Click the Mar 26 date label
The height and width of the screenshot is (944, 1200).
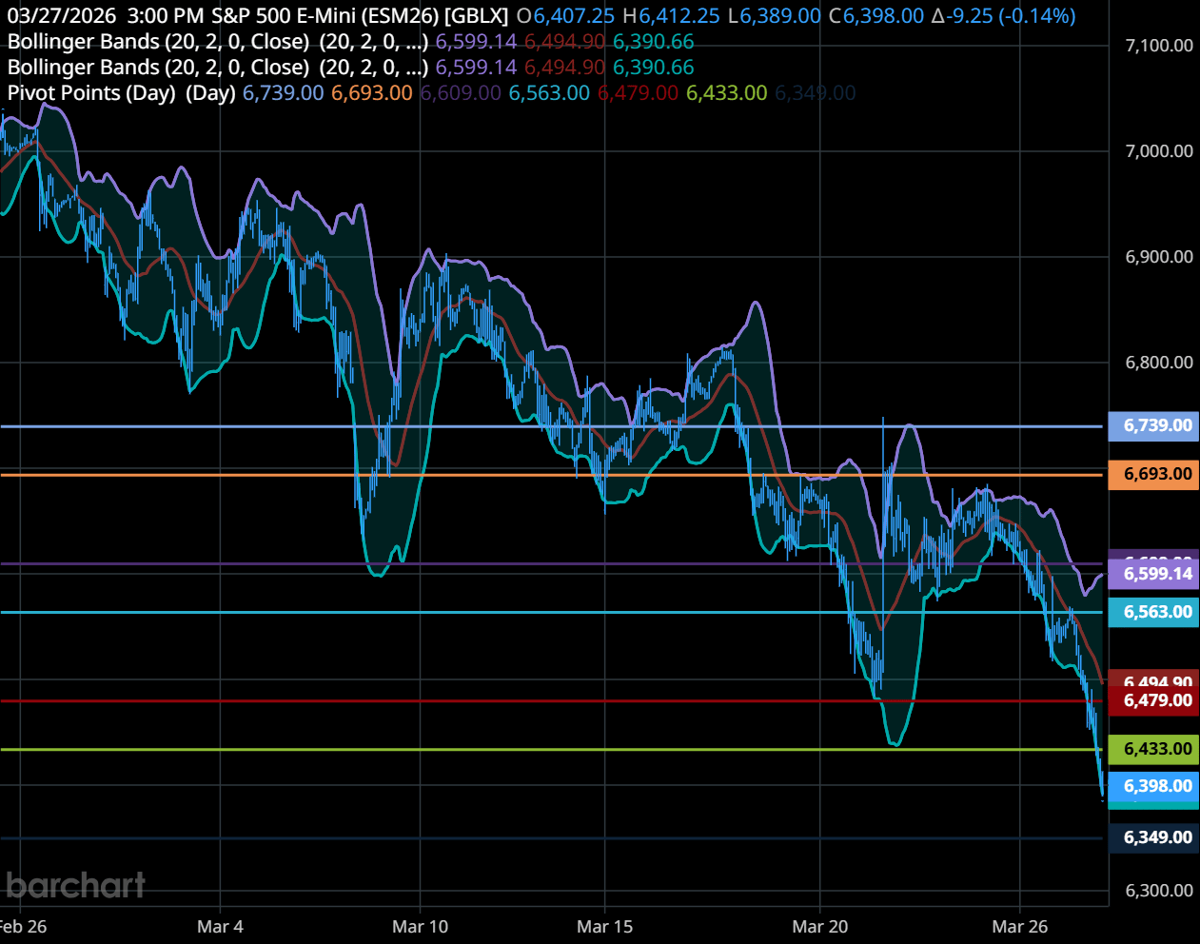point(1019,927)
